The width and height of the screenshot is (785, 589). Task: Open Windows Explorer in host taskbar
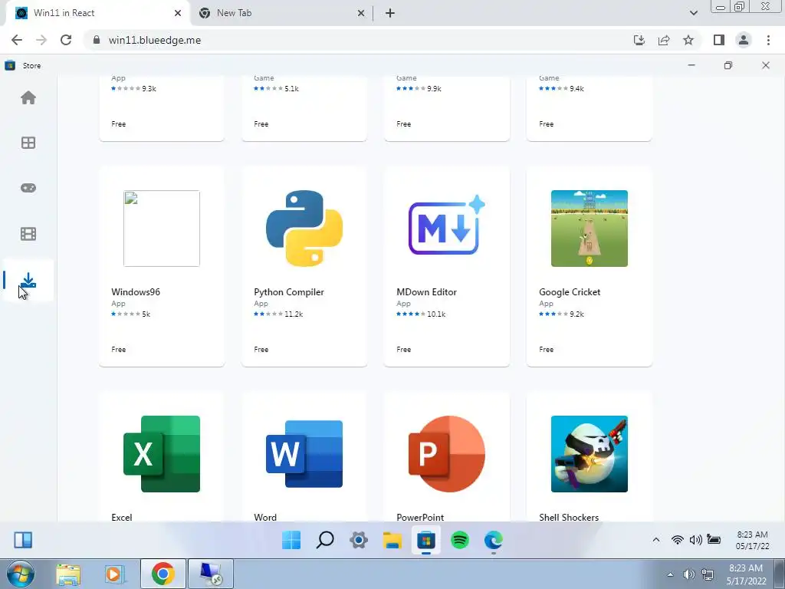point(68,574)
